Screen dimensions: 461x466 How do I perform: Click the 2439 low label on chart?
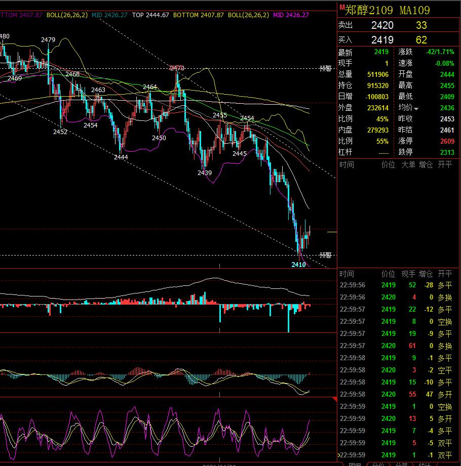(x=205, y=173)
